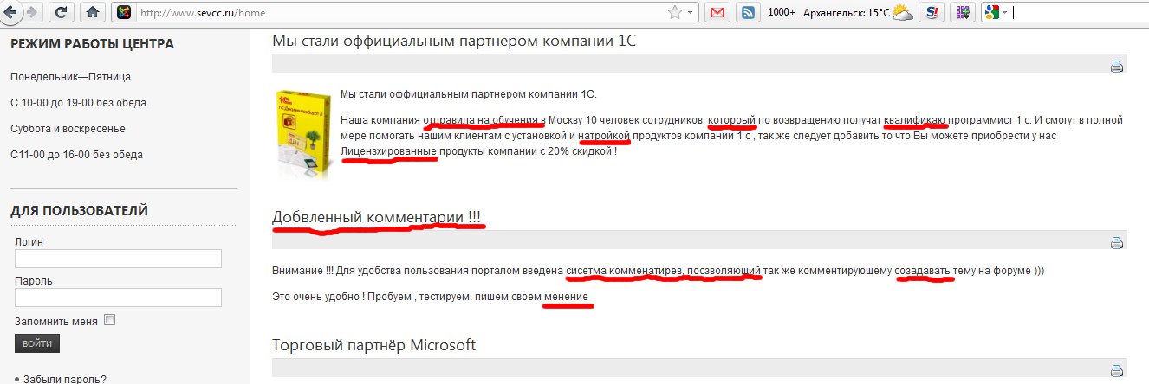Click into the Логин field
Image resolution: width=1149 pixels, height=384 pixels.
(x=119, y=259)
